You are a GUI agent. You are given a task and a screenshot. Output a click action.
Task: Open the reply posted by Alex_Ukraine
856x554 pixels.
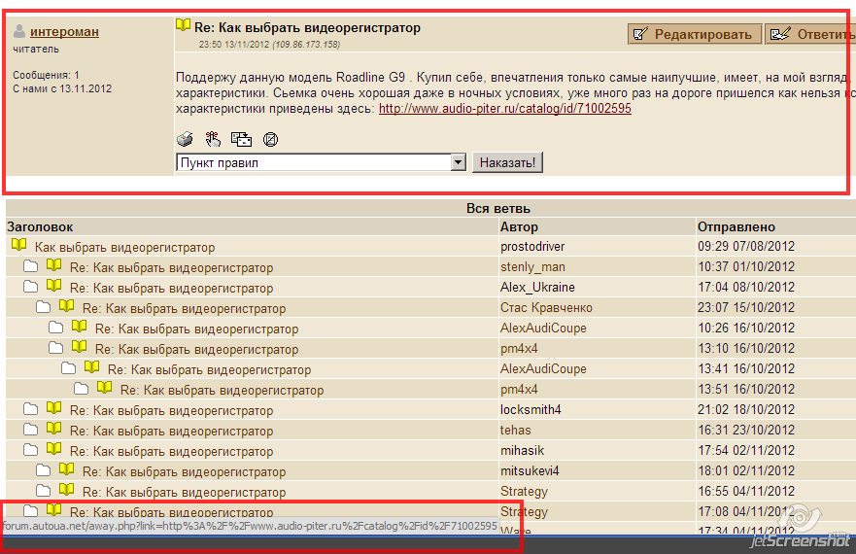pyautogui.click(x=171, y=288)
